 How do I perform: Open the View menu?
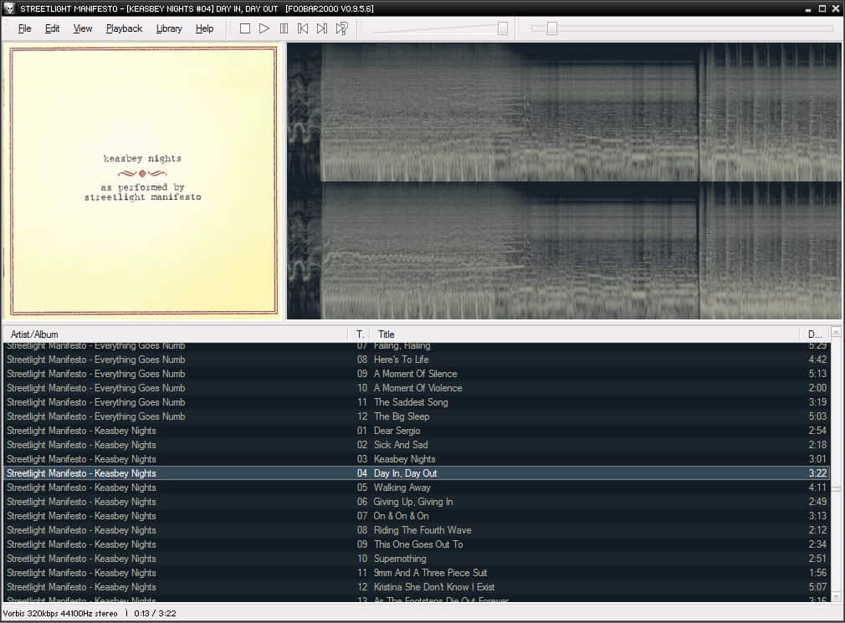82,28
